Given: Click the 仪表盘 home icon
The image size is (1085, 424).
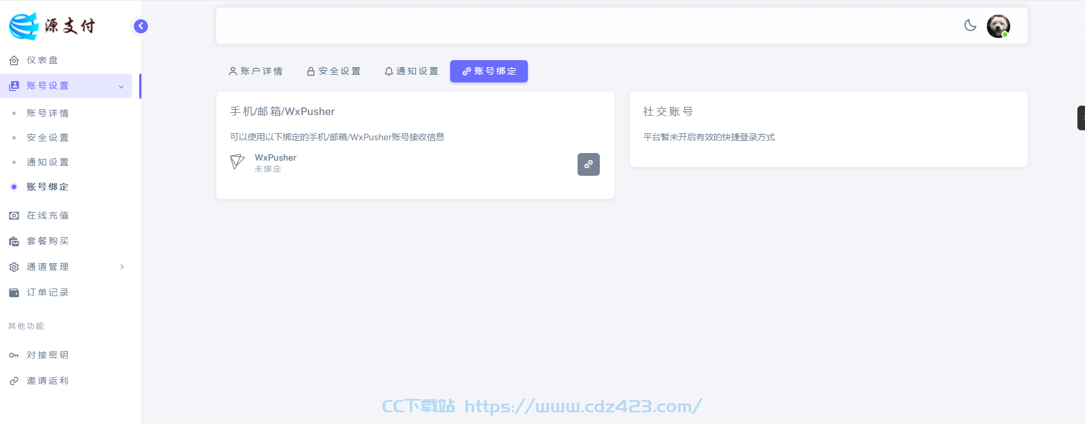Looking at the screenshot, I should (x=14, y=60).
